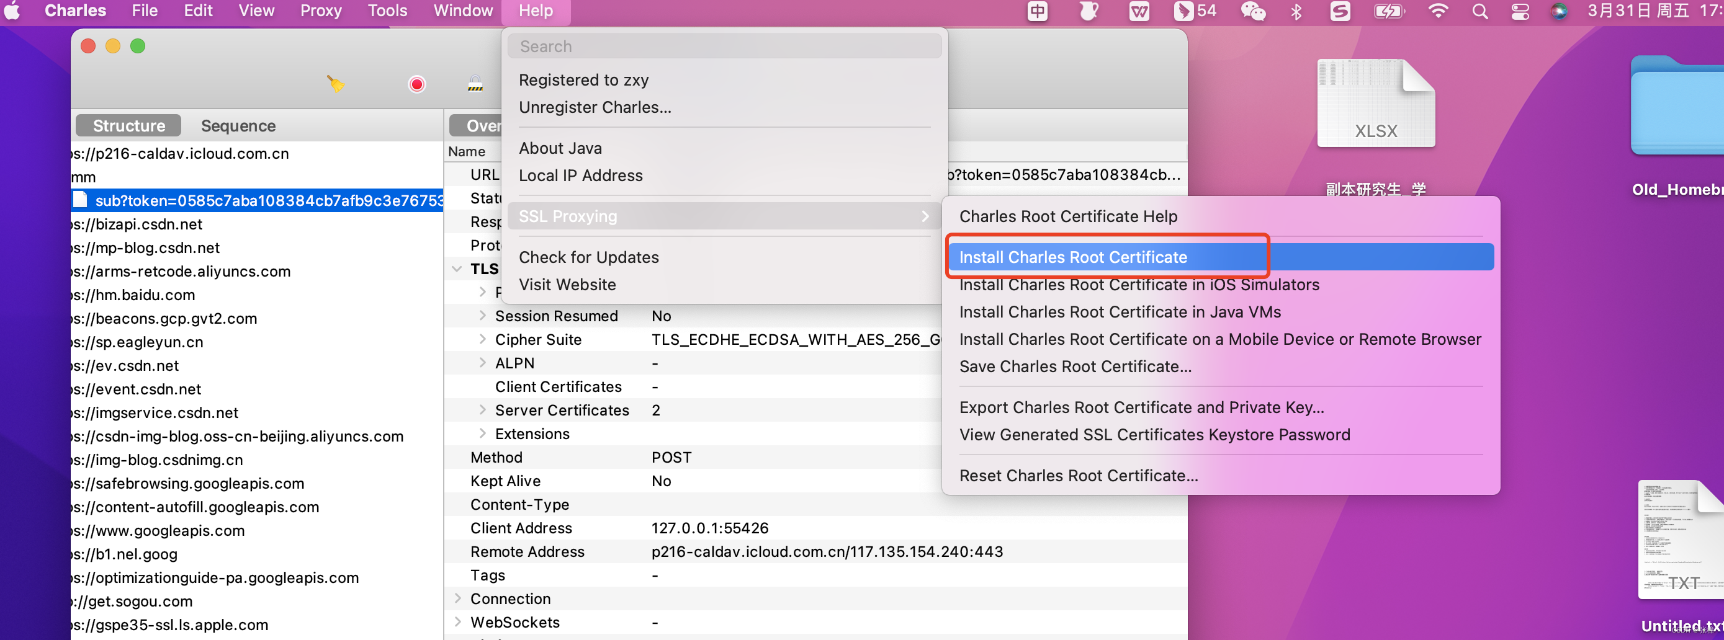
Task: Switch to the Overview tab
Action: (477, 126)
